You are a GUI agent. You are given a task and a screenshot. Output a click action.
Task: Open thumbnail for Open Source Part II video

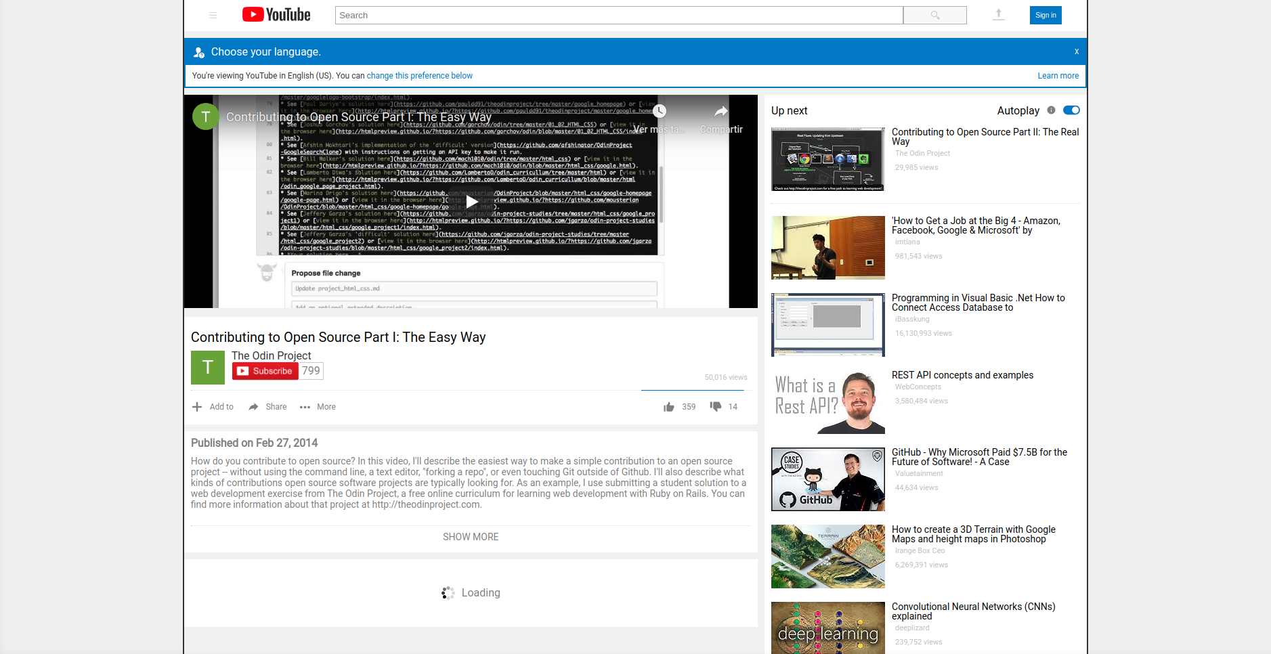828,159
